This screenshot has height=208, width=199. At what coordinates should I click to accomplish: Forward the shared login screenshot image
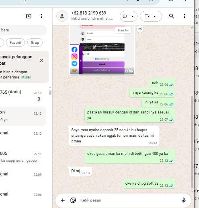[x=140, y=29]
